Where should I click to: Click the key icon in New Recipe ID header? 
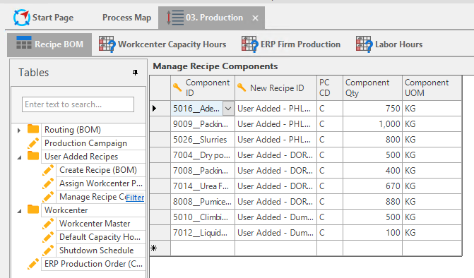[241, 87]
